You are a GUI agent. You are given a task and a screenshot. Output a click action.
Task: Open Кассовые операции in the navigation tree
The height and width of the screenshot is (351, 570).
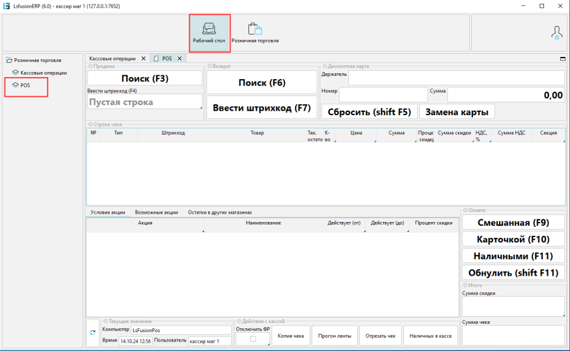pos(43,73)
